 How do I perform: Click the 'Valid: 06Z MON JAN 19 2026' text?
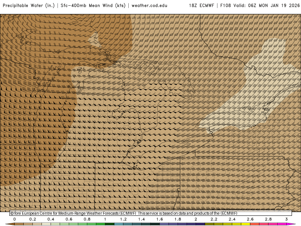point(266,5)
